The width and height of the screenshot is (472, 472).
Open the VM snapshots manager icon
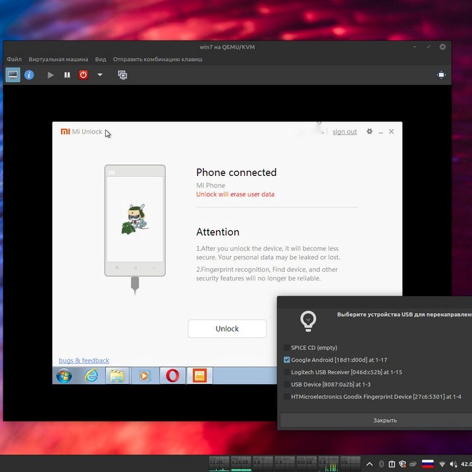(x=123, y=75)
